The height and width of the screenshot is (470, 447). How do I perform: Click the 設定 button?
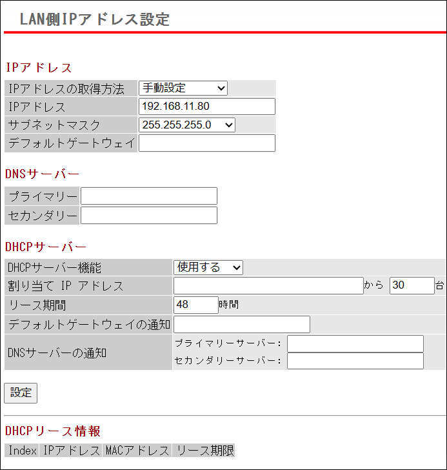(21, 393)
